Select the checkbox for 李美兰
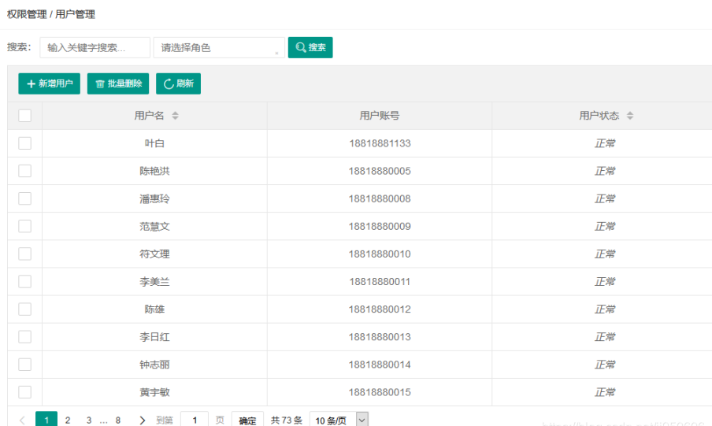The height and width of the screenshot is (426, 712). pyautogui.click(x=24, y=281)
